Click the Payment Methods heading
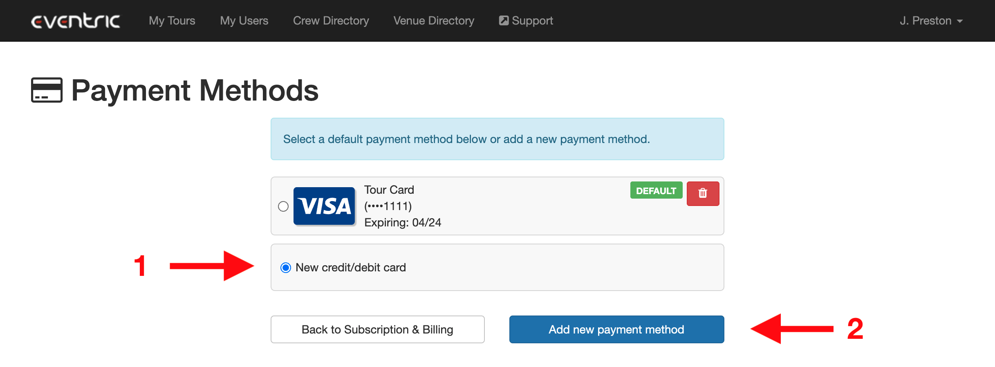995x367 pixels. [195, 90]
